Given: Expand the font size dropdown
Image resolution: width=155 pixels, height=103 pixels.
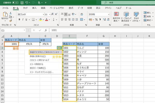Looking at the screenshot, I should click(x=50, y=14).
